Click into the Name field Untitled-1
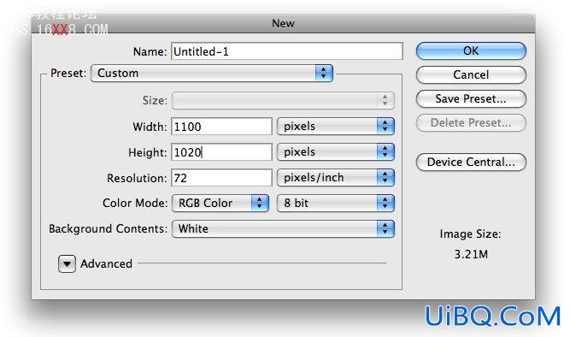The width and height of the screenshot is (570, 337). pyautogui.click(x=287, y=51)
